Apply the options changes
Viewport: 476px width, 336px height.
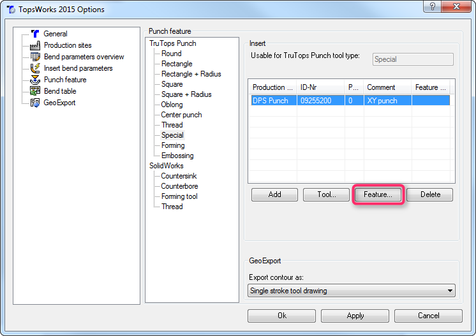pyautogui.click(x=355, y=316)
